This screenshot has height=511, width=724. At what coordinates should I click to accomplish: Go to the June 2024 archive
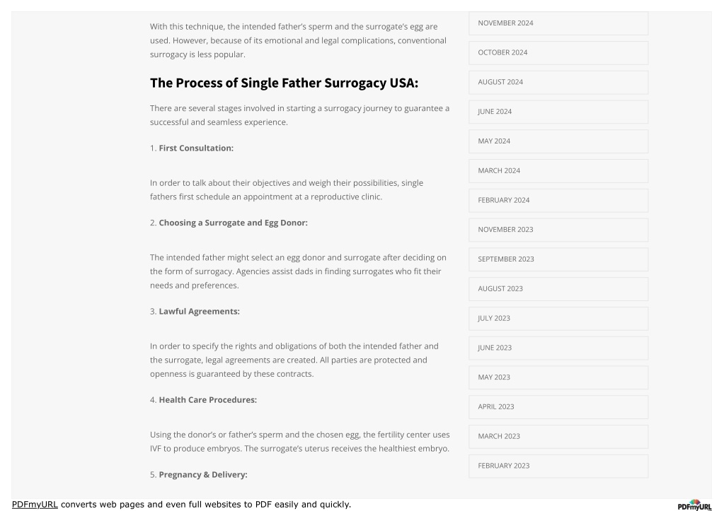[558, 112]
